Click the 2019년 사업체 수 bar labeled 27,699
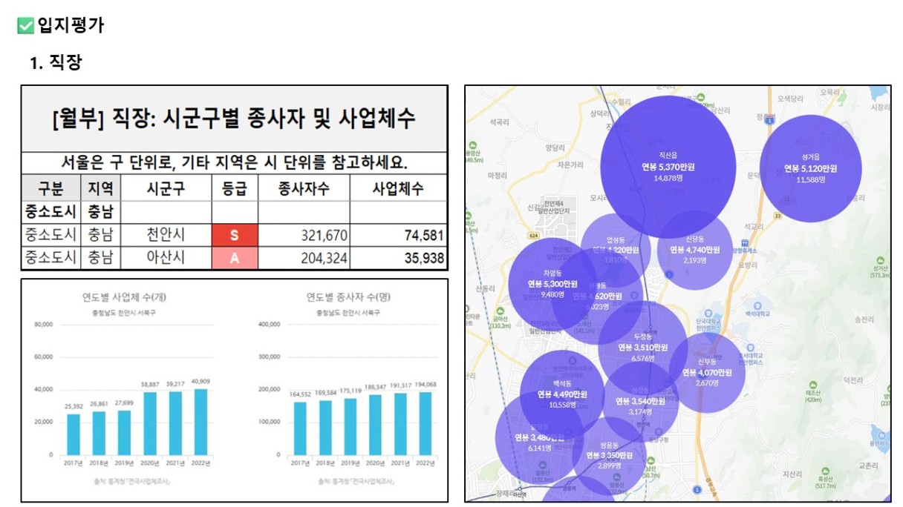Viewport: 903px width, 507px height. tap(125, 433)
